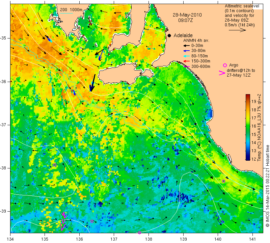The image size is (270, 243).
Task: Click the black 0-30m legend arrow
Action: point(186,46)
